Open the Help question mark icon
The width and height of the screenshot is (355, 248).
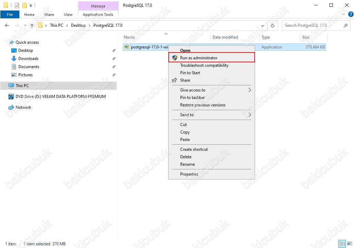click(x=351, y=15)
